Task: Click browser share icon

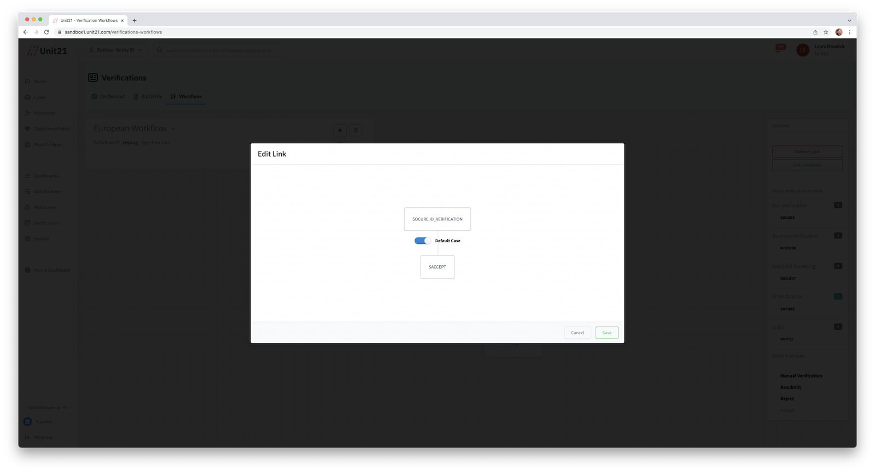Action: click(x=815, y=32)
